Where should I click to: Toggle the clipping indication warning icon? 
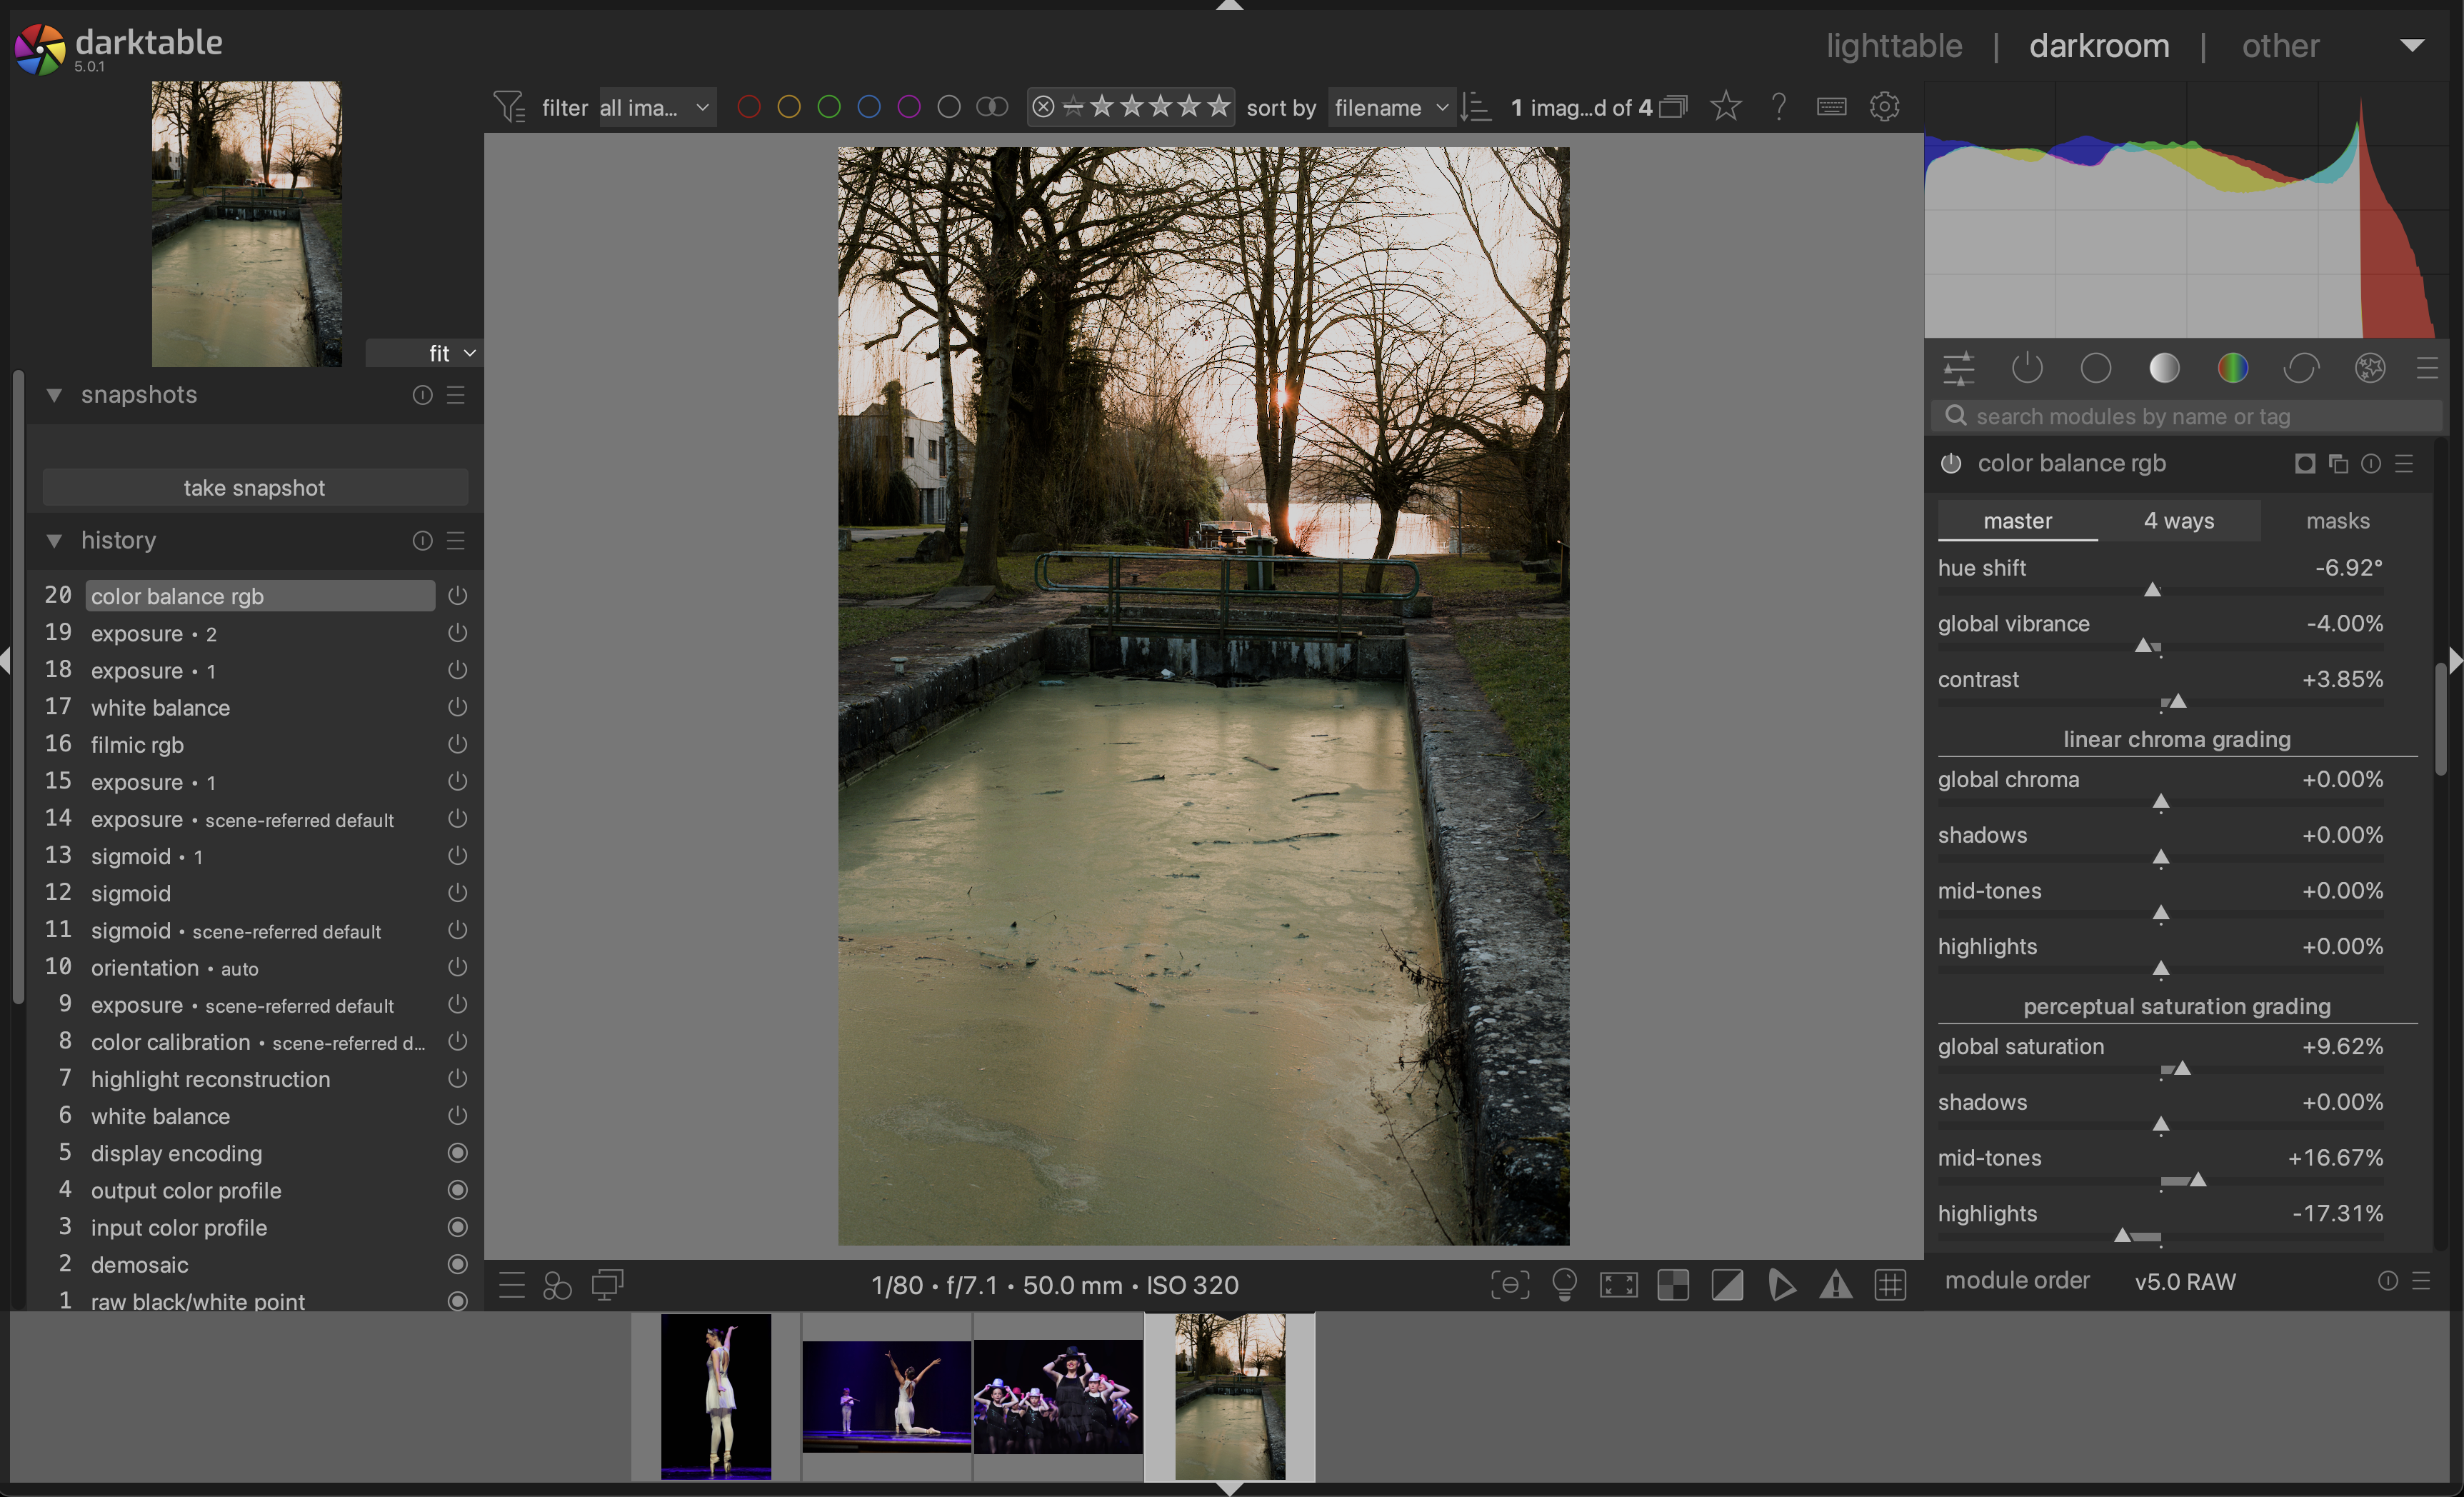pyautogui.click(x=1727, y=1285)
